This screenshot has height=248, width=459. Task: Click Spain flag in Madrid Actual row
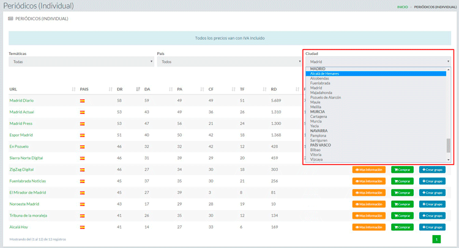82,112
